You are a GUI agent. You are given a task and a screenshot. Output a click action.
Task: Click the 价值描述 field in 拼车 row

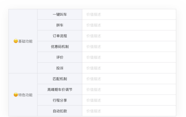click(x=129, y=25)
